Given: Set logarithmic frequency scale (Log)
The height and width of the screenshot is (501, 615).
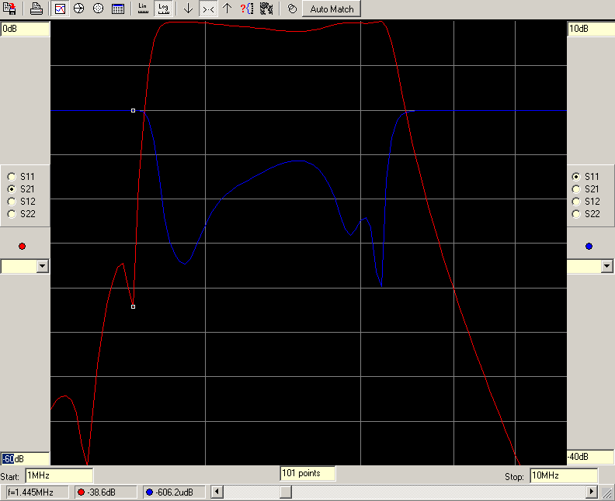Looking at the screenshot, I should (x=163, y=9).
